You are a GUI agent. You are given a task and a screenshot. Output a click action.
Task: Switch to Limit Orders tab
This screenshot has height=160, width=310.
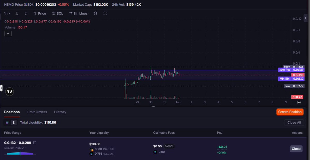point(37,112)
